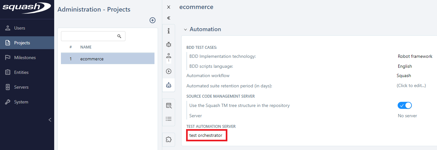437x150 pixels.
Task: Open the execution play icon
Action: tap(168, 71)
